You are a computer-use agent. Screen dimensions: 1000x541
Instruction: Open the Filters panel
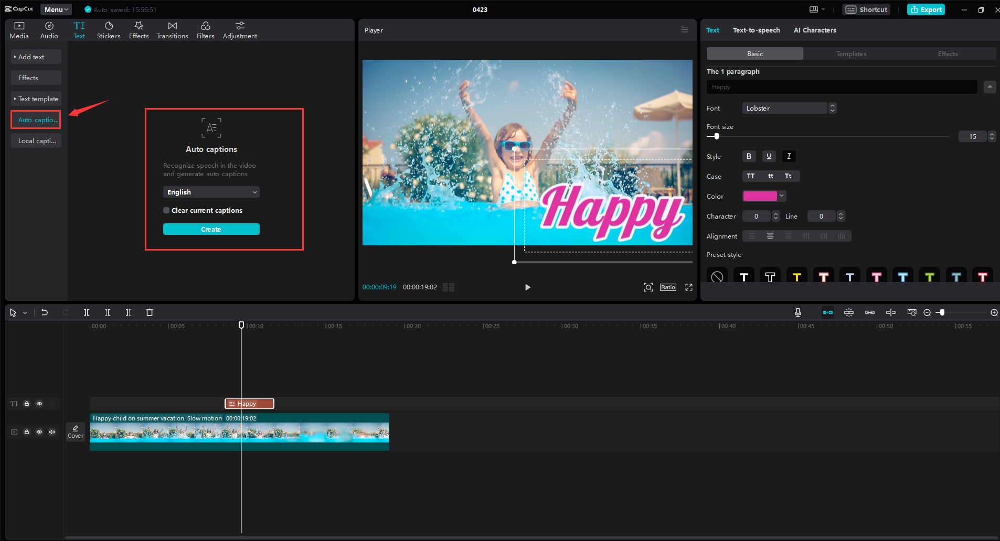click(205, 29)
